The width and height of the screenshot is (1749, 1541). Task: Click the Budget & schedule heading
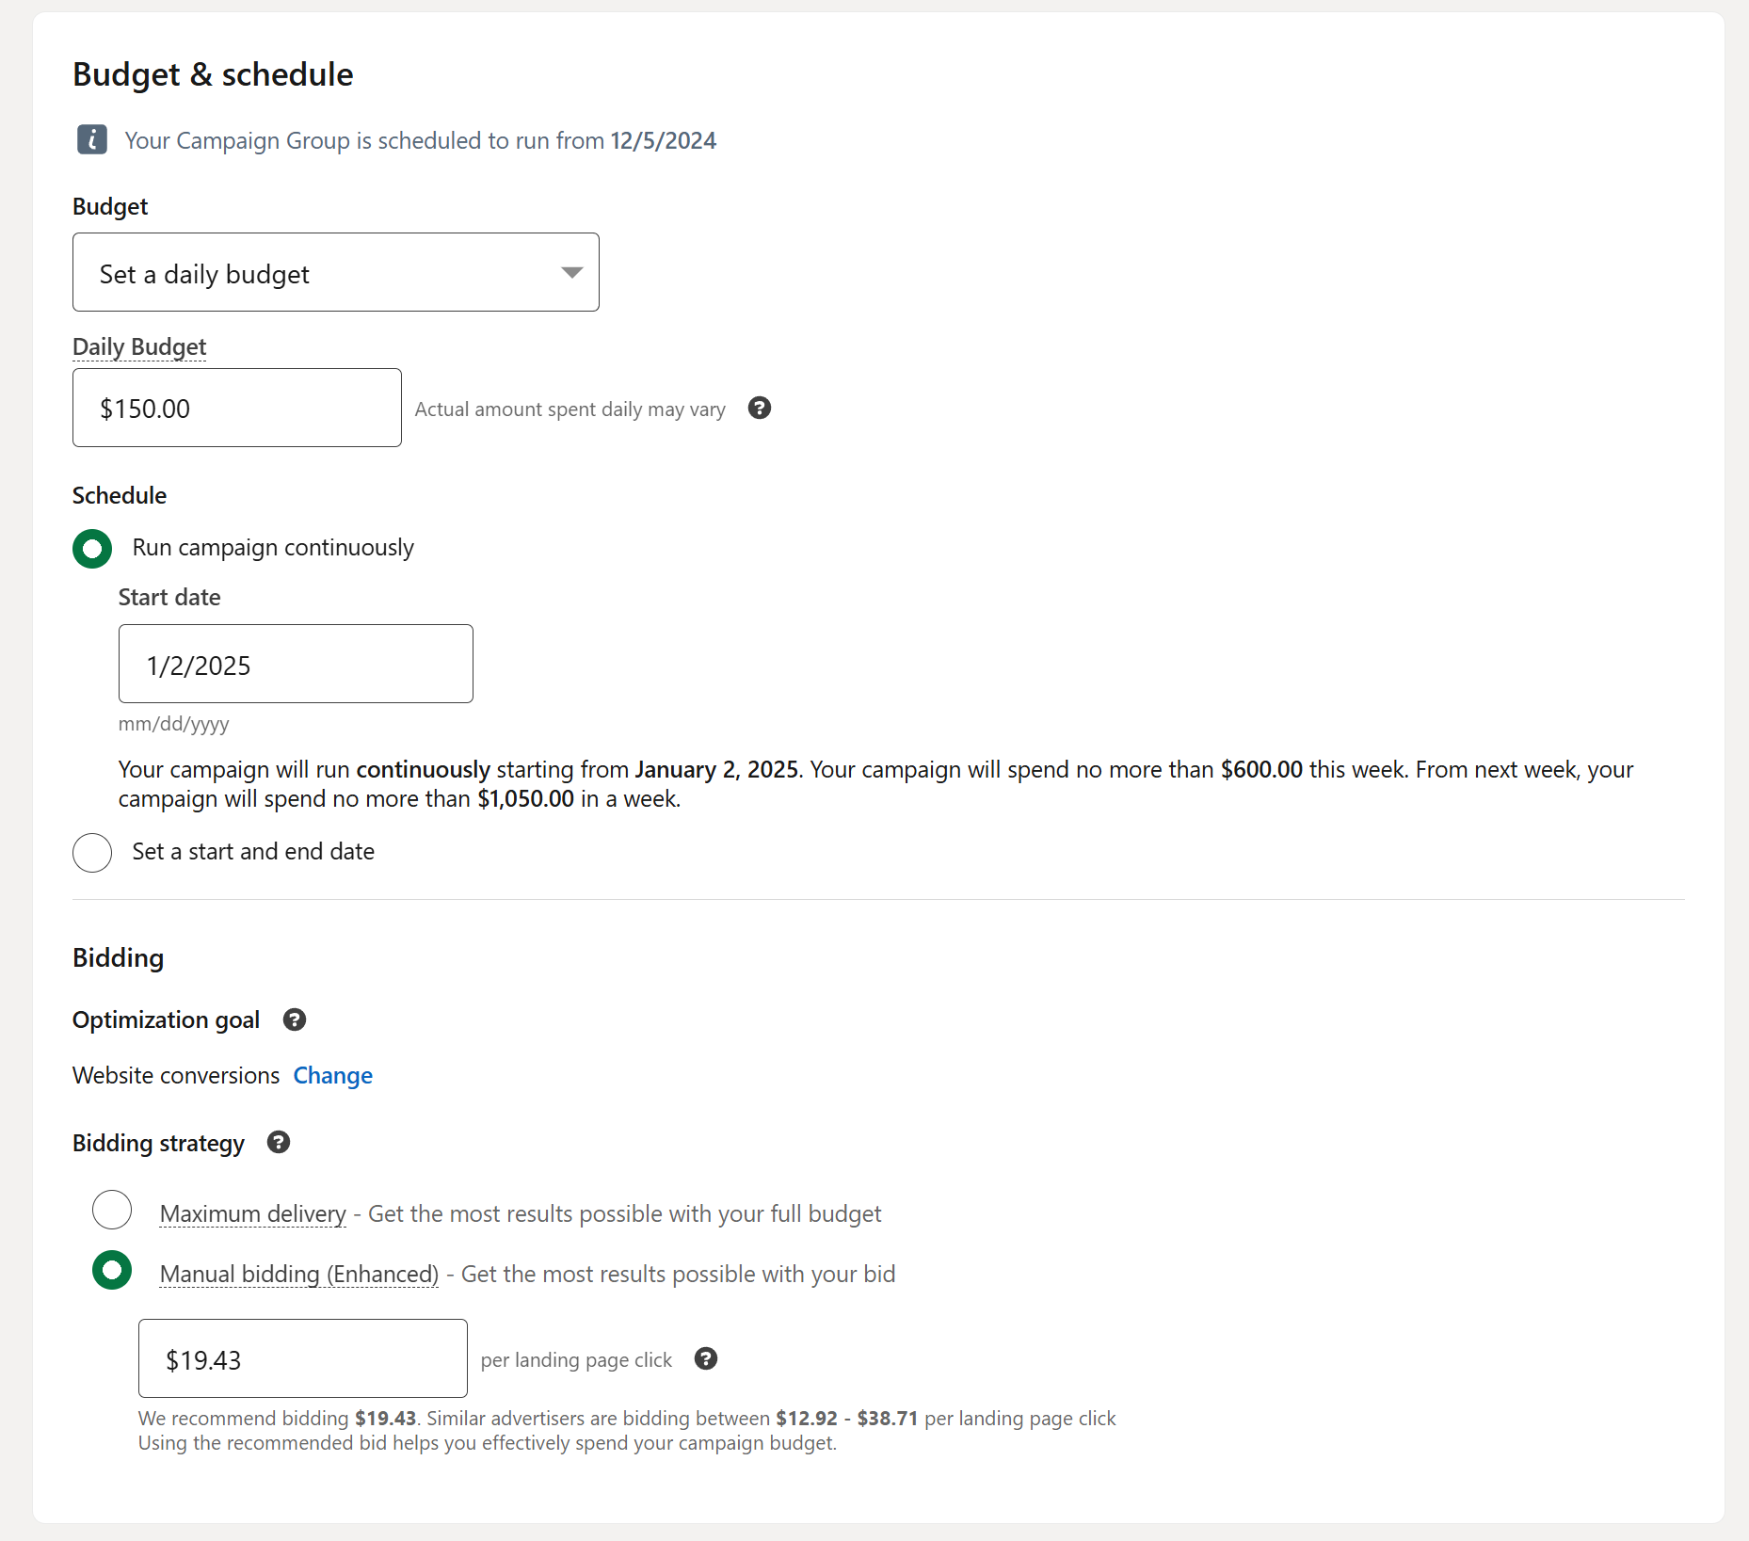[x=213, y=74]
